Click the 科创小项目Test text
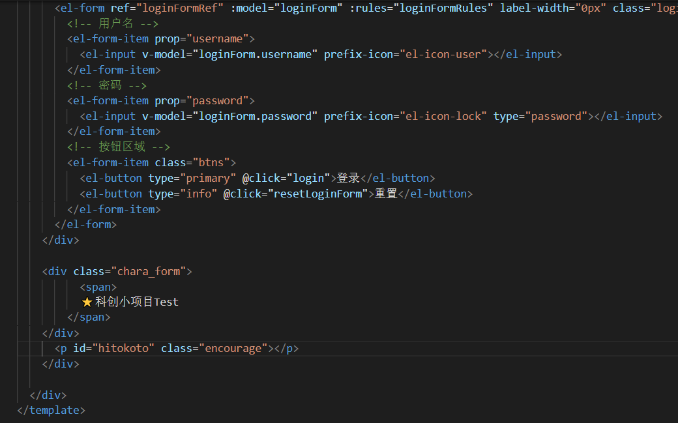This screenshot has height=423, width=678. point(136,302)
